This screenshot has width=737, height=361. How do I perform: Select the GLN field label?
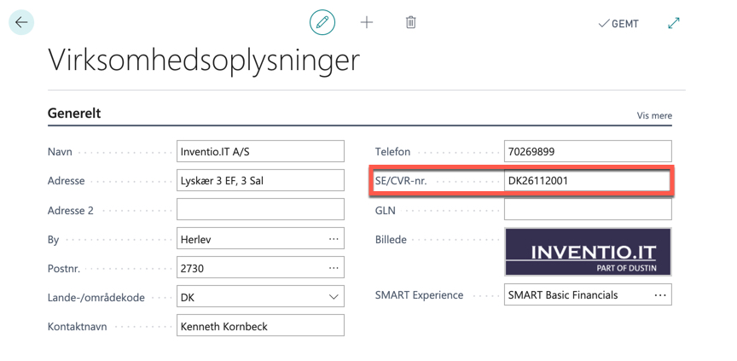pos(385,211)
